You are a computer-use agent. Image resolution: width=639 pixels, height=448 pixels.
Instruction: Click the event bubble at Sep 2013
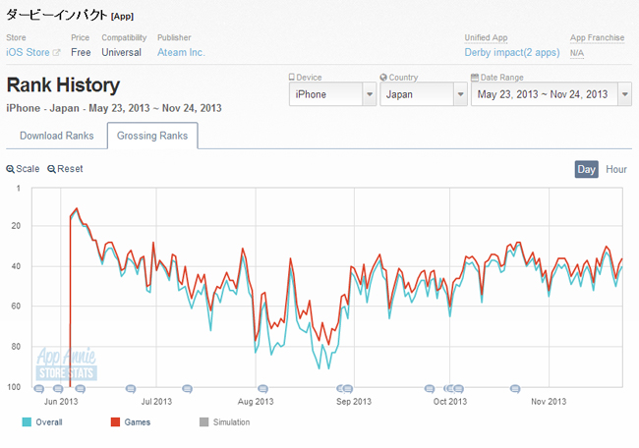pyautogui.click(x=348, y=389)
